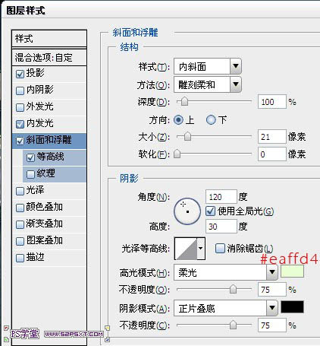The width and height of the screenshot is (320, 346).
Task: Enable the 纹理 (Texture) checkbox
Action: (30, 174)
